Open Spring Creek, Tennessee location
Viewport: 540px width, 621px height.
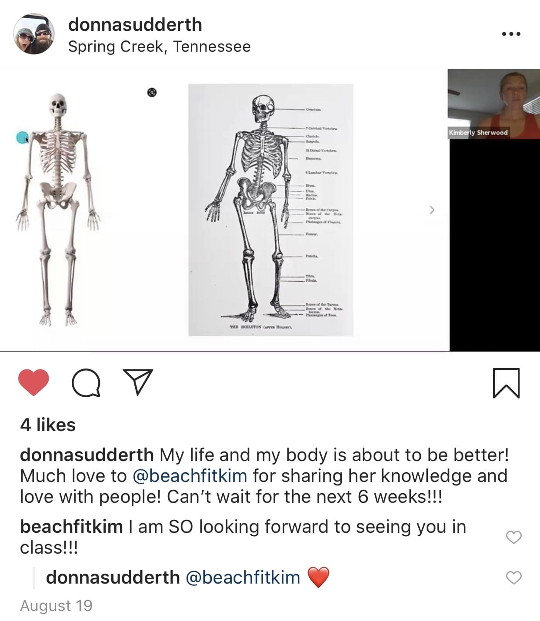[x=159, y=46]
